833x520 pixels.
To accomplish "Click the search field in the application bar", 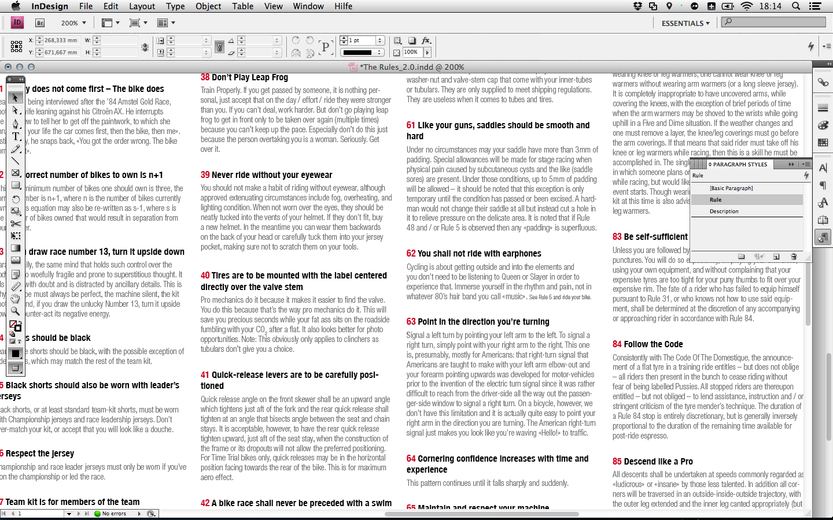I will tap(773, 22).
